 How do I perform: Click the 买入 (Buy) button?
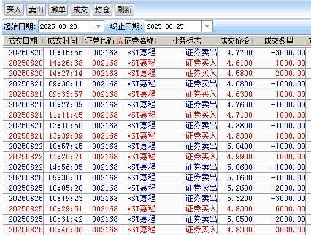click(14, 10)
